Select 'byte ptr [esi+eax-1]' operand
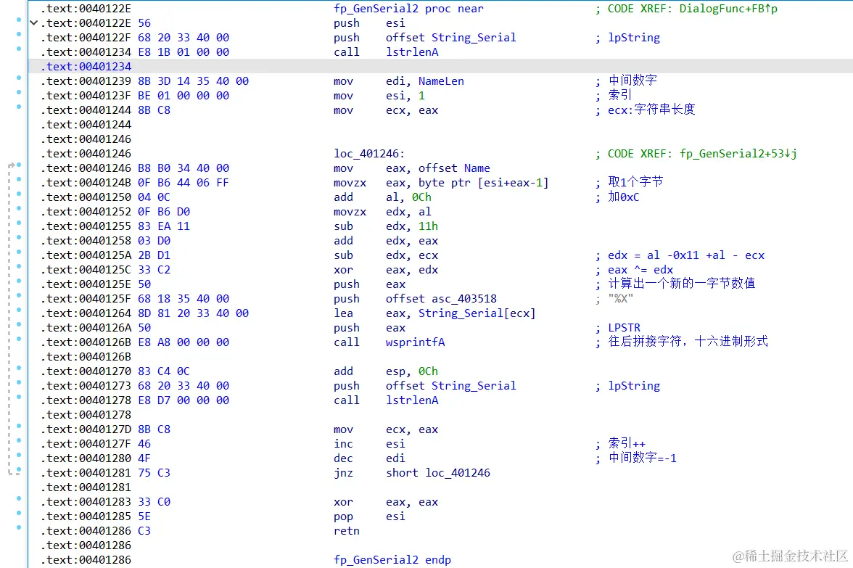The width and height of the screenshot is (853, 568). [x=484, y=183]
